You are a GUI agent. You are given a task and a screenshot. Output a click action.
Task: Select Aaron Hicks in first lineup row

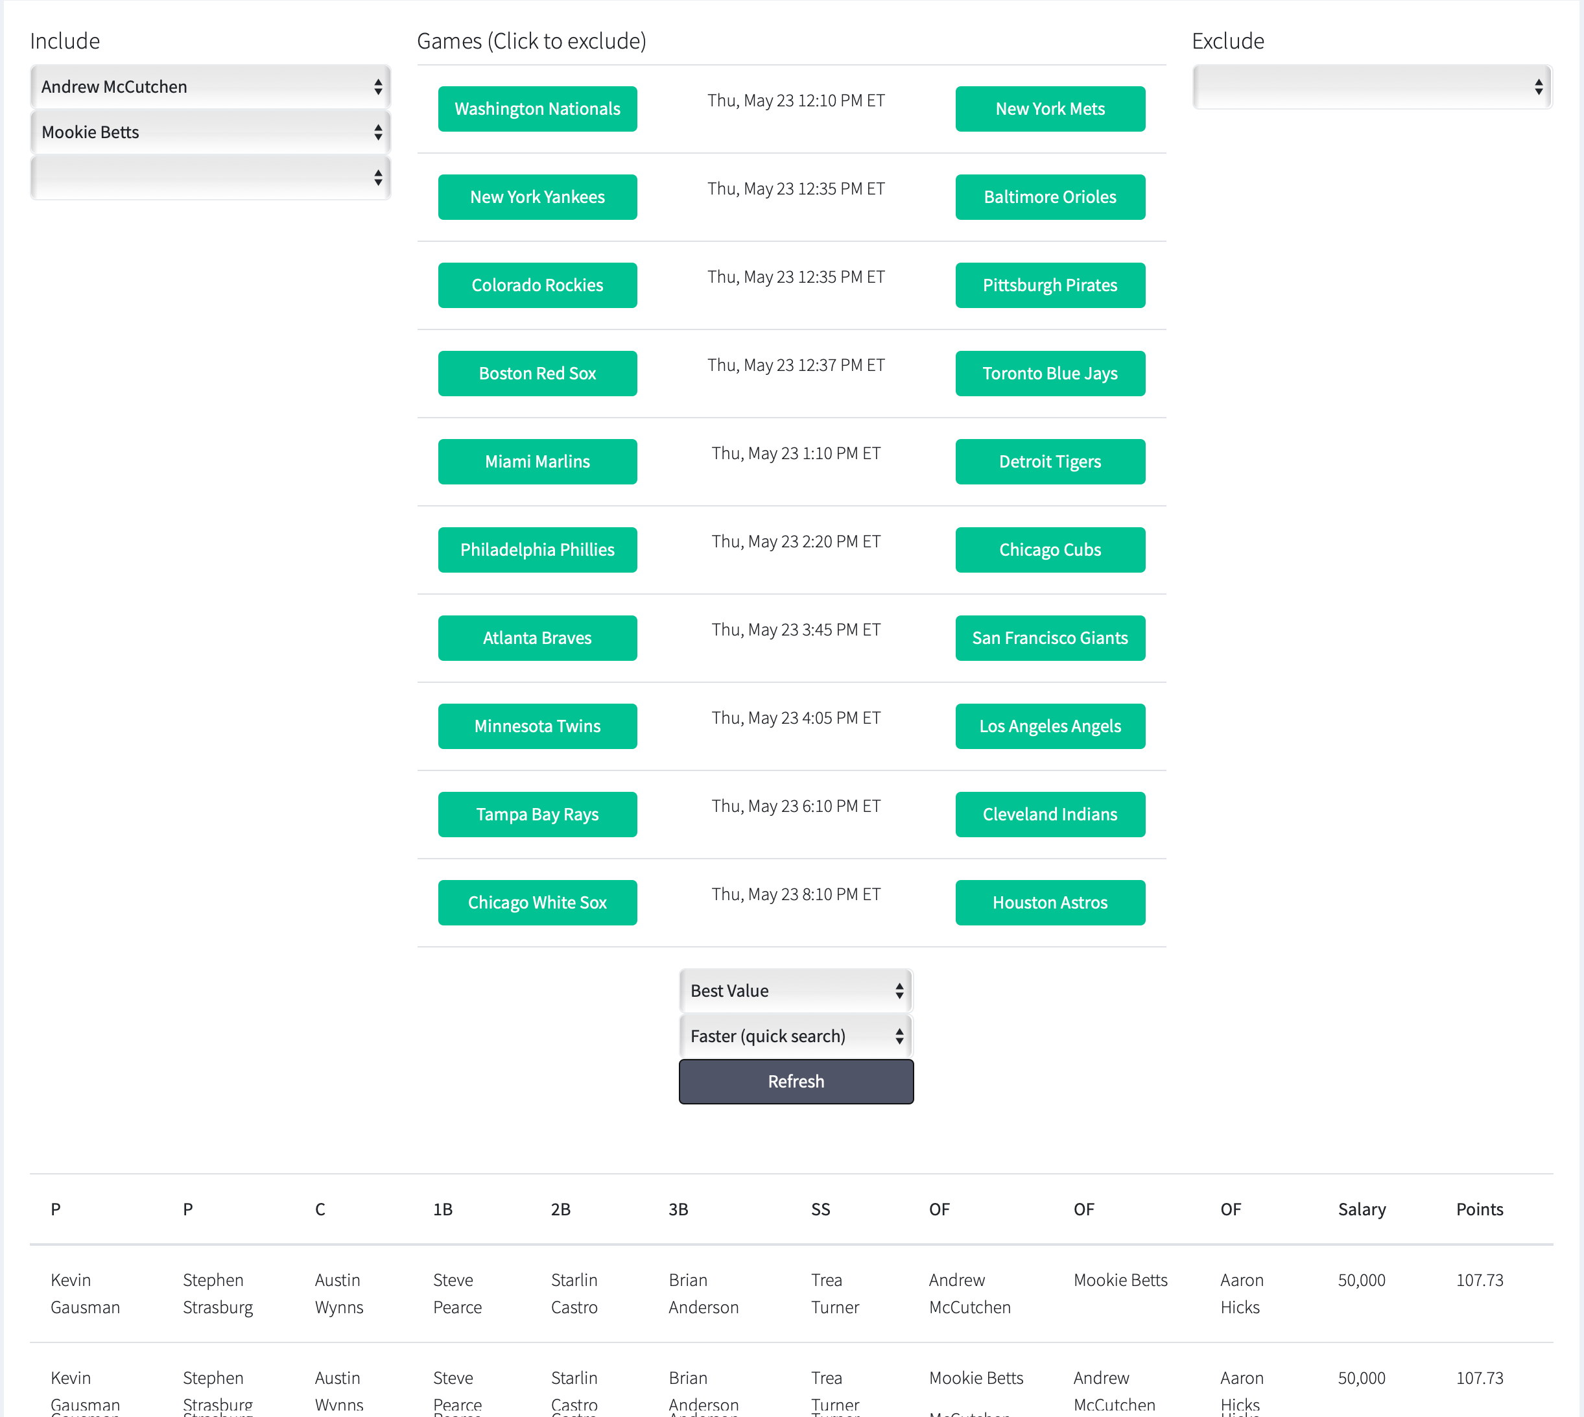click(1242, 1293)
